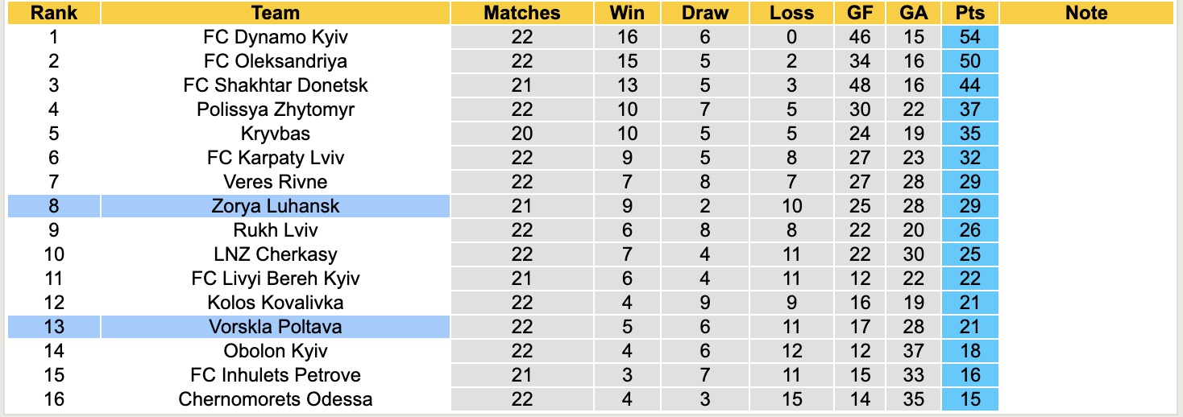Select the Polissya Zhytomyr team entry
Screen dimensions: 1183x417
click(276, 109)
